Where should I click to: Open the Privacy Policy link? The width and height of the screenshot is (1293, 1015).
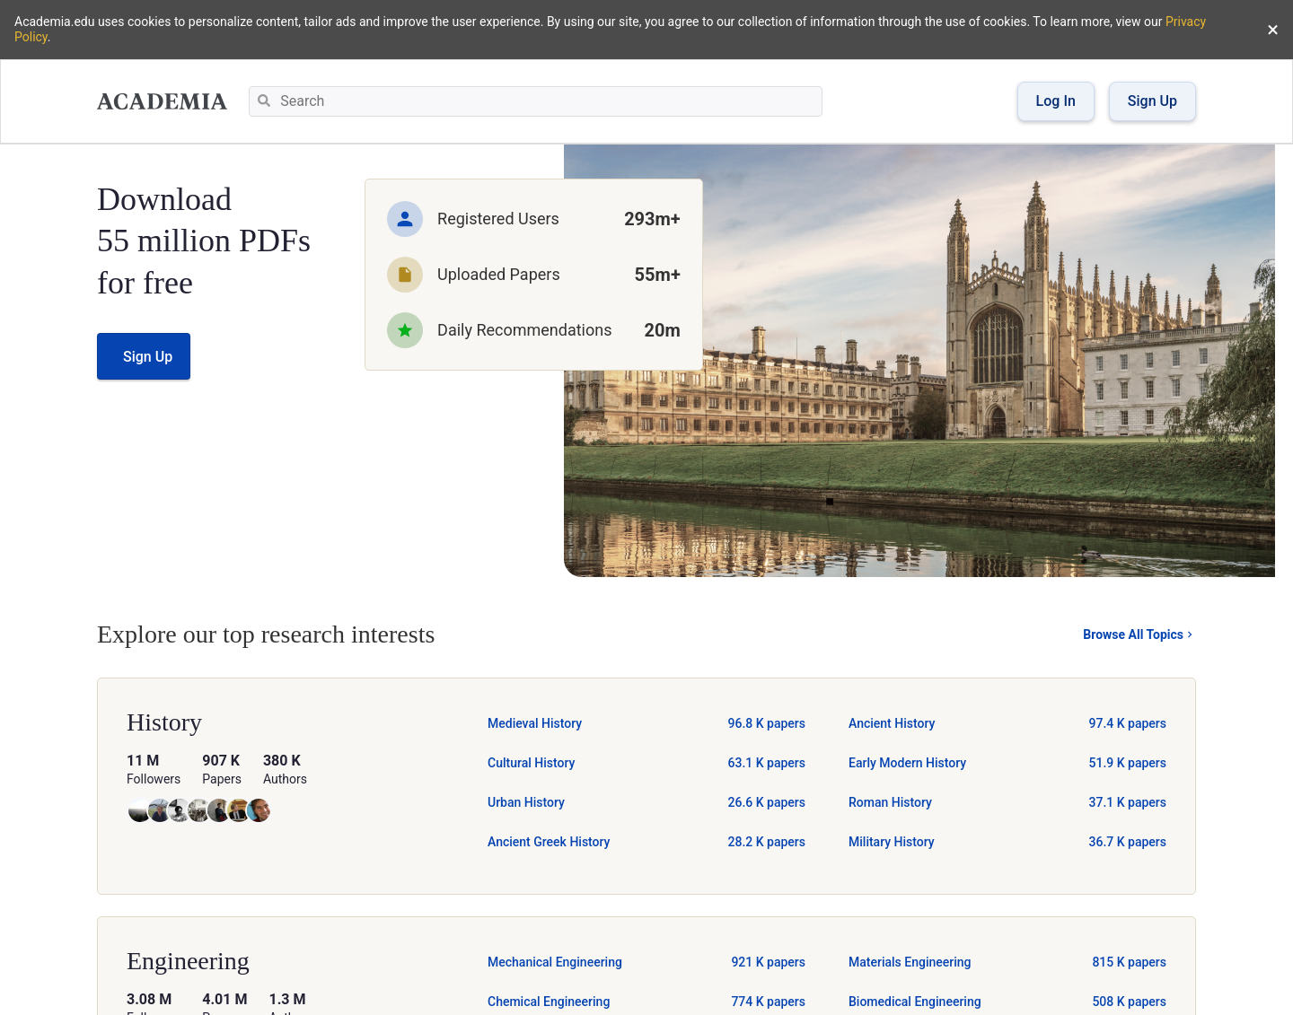(x=1185, y=22)
